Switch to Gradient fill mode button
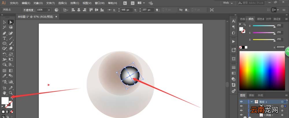289x118 pixels. pos(8,112)
